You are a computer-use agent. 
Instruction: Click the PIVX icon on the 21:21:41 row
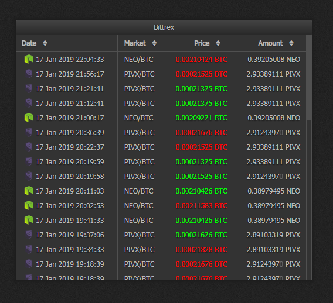pos(29,88)
